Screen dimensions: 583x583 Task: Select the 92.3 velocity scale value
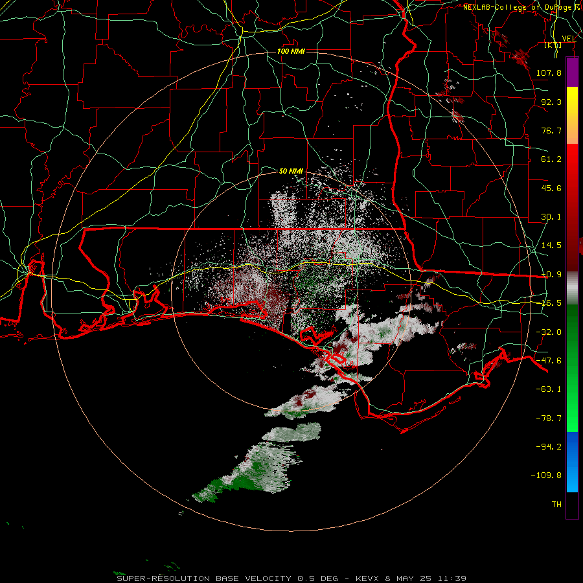click(551, 102)
